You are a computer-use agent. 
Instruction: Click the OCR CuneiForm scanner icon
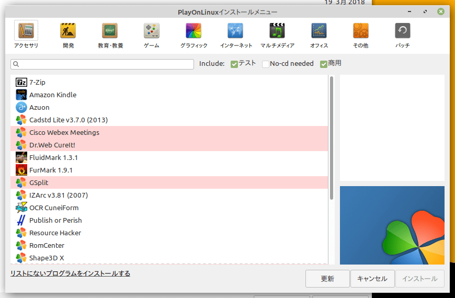21,208
